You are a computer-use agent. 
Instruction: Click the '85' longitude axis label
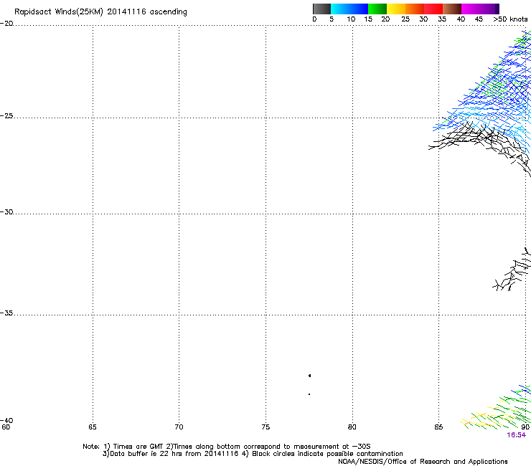(438, 427)
